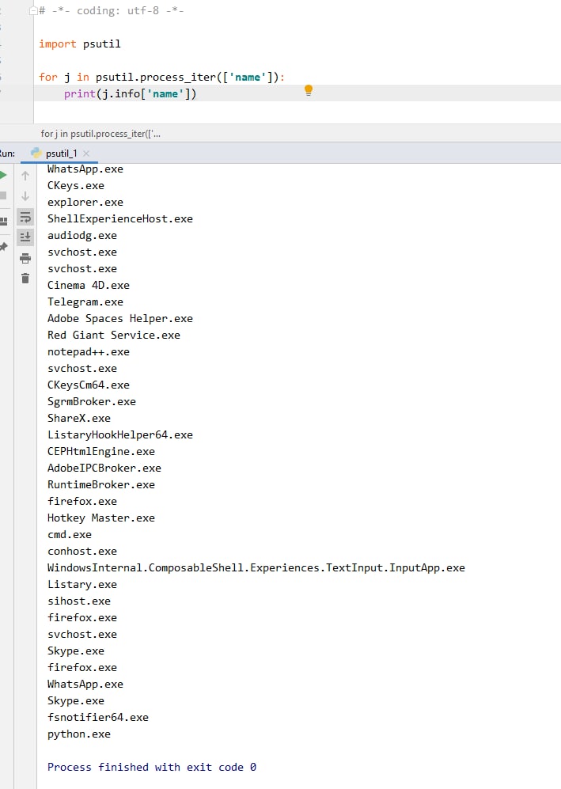The image size is (561, 789).
Task: Clear all console output with trash icon
Action: (25, 279)
